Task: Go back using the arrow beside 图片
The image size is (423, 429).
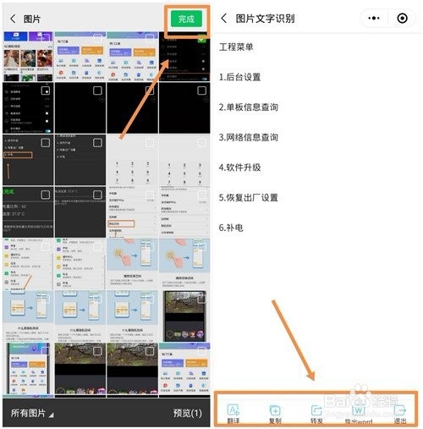Action: pos(13,19)
